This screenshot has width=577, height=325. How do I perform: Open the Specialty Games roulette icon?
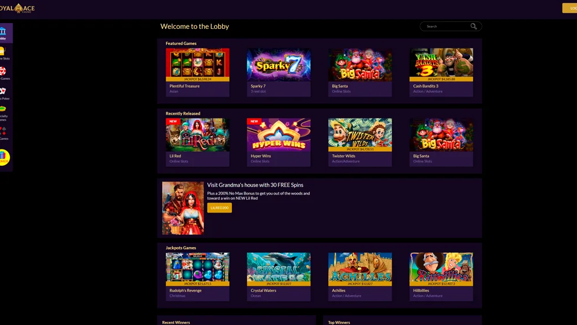coord(3,109)
